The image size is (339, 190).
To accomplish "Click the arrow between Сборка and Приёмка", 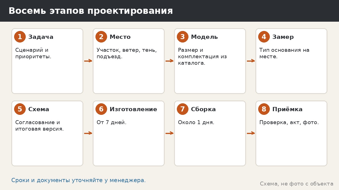I will (251, 133).
